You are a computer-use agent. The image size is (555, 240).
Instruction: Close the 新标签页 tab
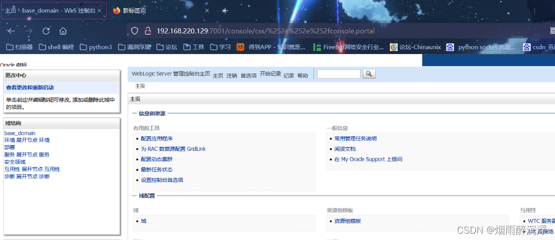pyautogui.click(x=207, y=10)
